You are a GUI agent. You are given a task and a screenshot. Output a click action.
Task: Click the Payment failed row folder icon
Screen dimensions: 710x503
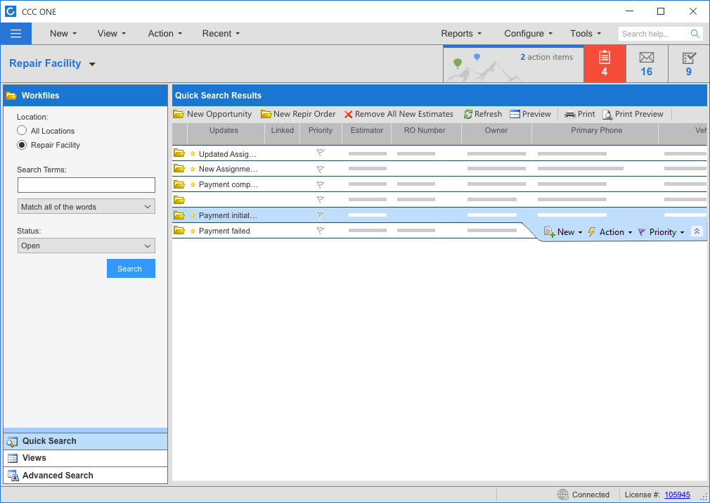point(179,230)
